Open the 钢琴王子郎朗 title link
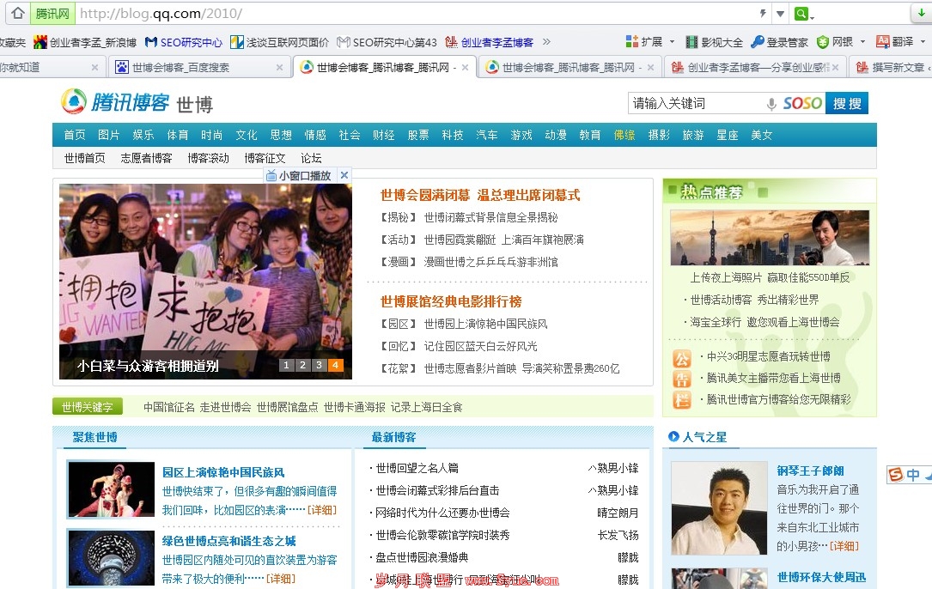Image resolution: width=932 pixels, height=589 pixels. 810,471
